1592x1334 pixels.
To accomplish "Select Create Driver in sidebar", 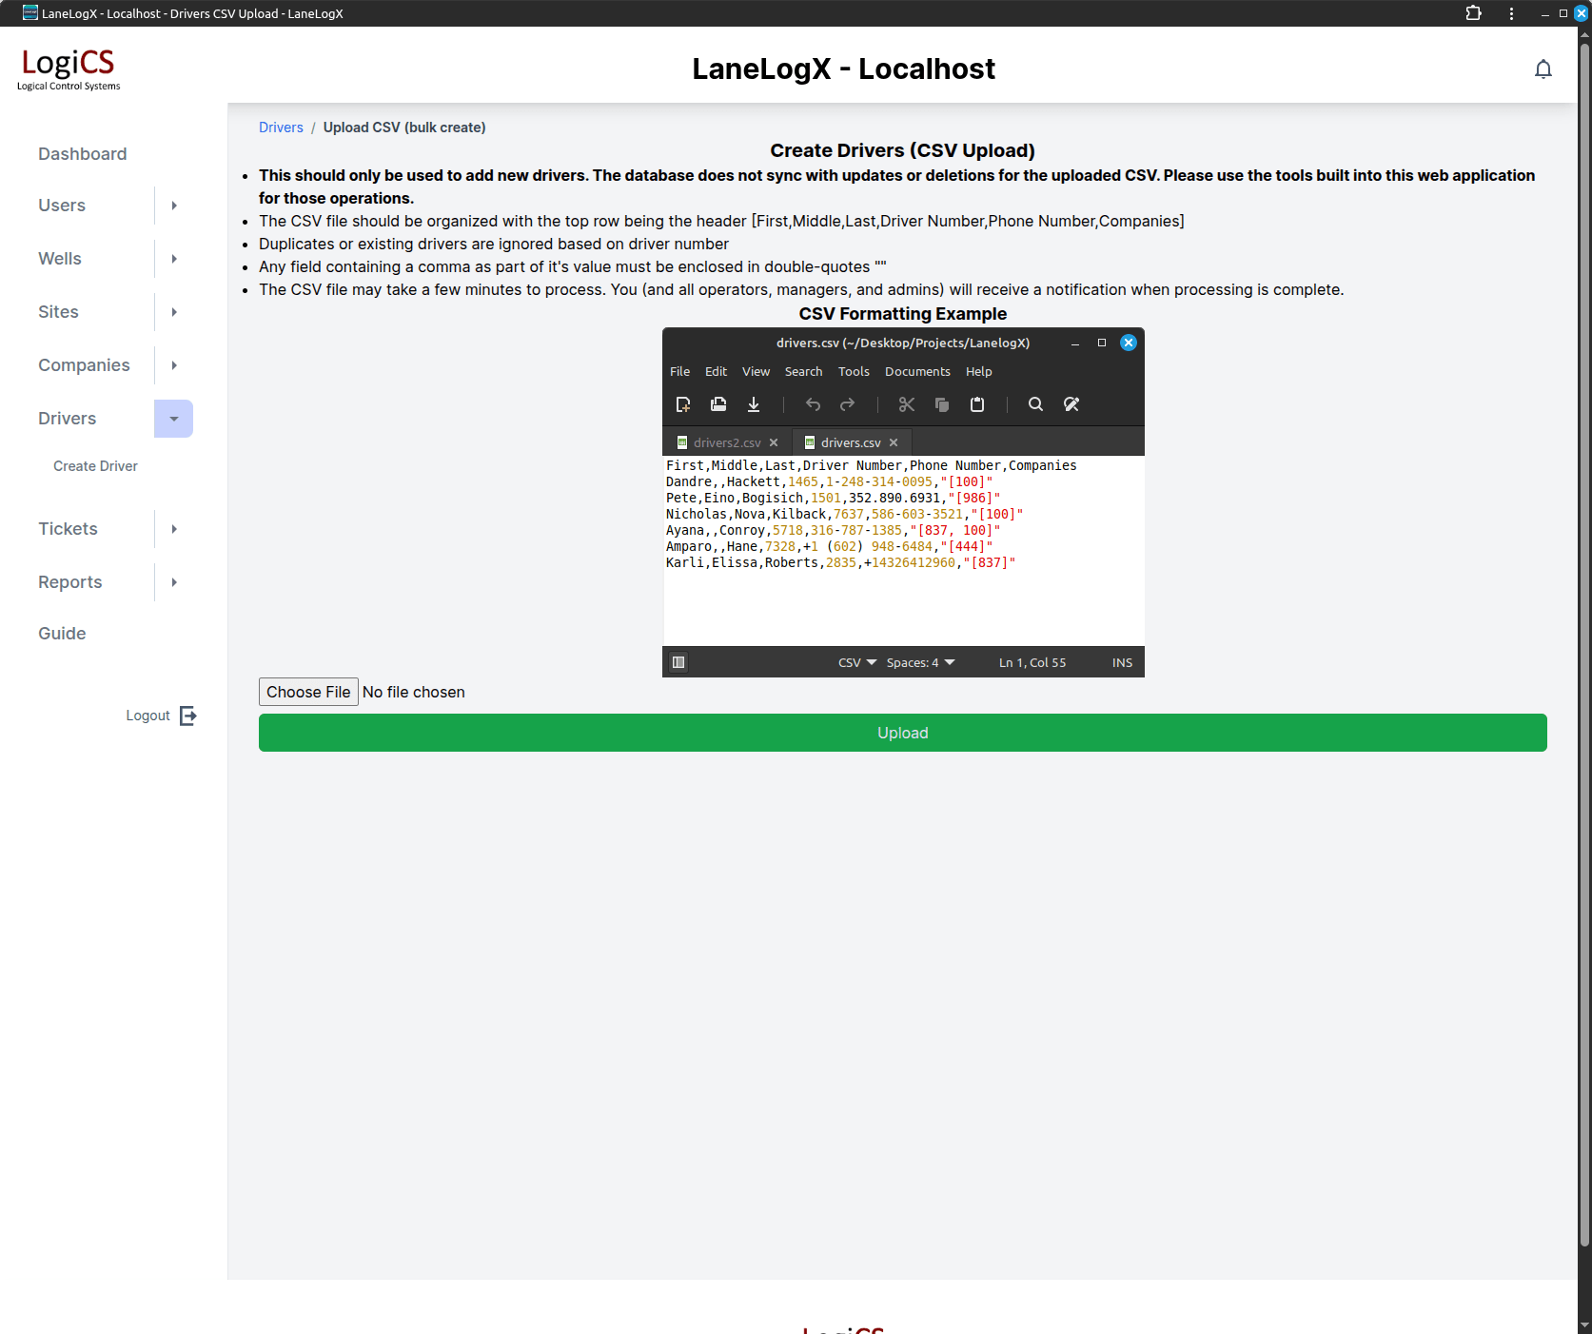I will (x=95, y=466).
